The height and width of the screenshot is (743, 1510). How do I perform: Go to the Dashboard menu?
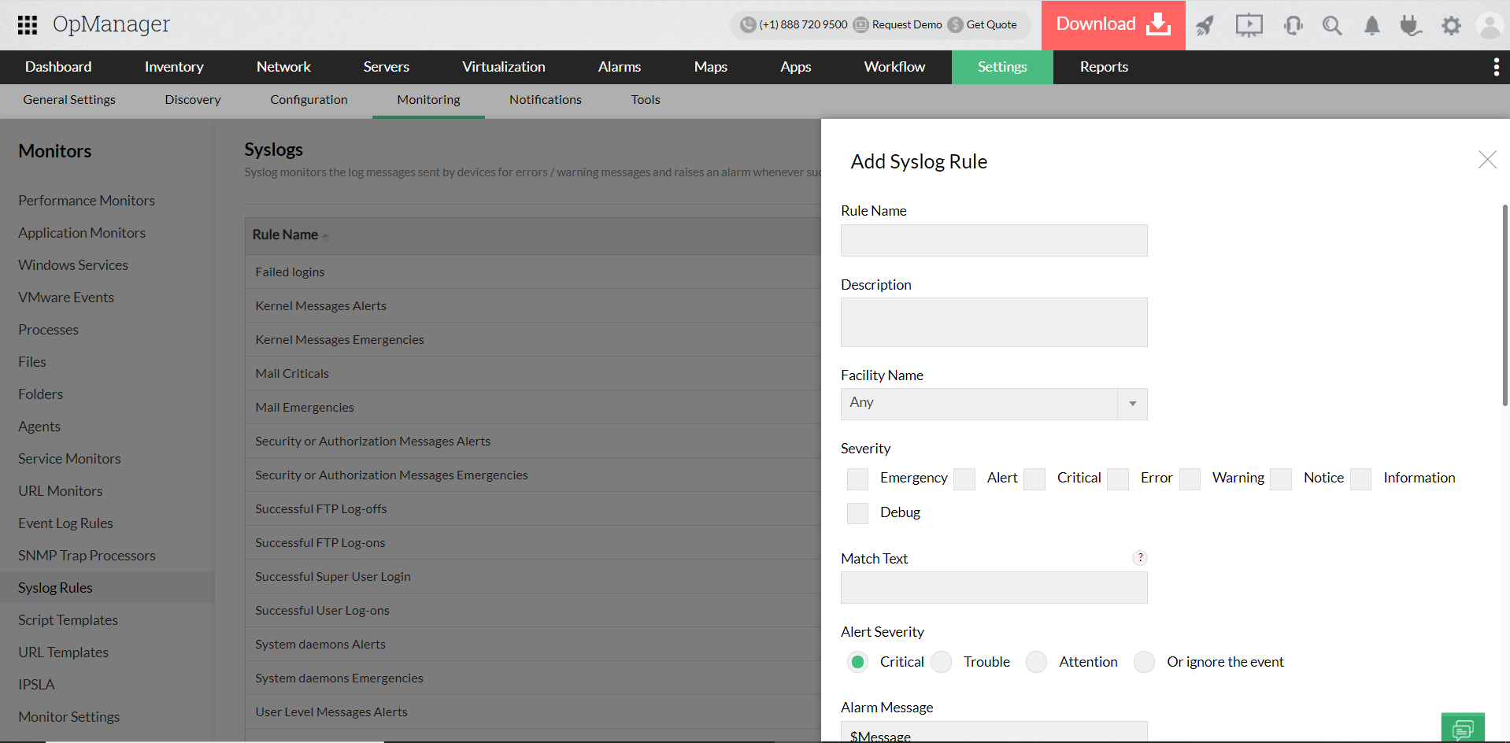[x=58, y=67]
